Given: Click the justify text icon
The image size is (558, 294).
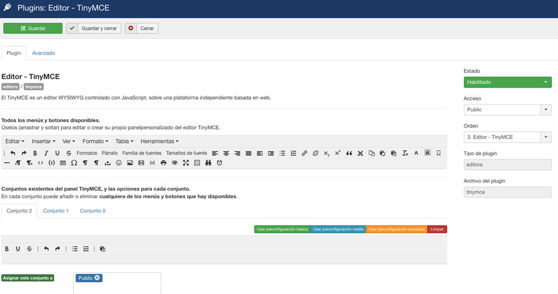Looking at the screenshot, I should tap(248, 153).
